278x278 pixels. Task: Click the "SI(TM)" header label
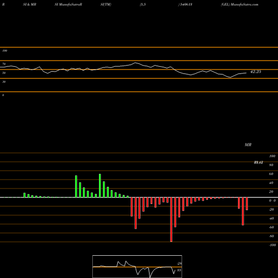click(106, 4)
